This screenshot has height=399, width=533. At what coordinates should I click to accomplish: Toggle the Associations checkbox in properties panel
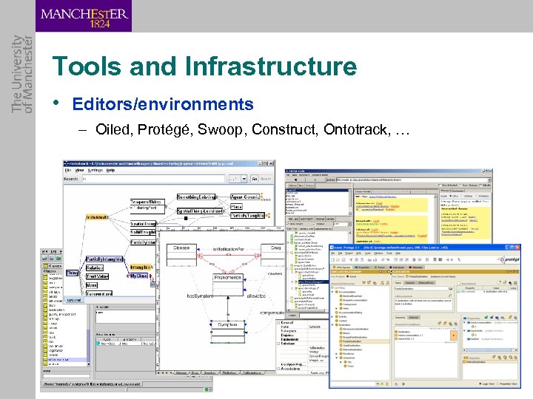(278, 369)
